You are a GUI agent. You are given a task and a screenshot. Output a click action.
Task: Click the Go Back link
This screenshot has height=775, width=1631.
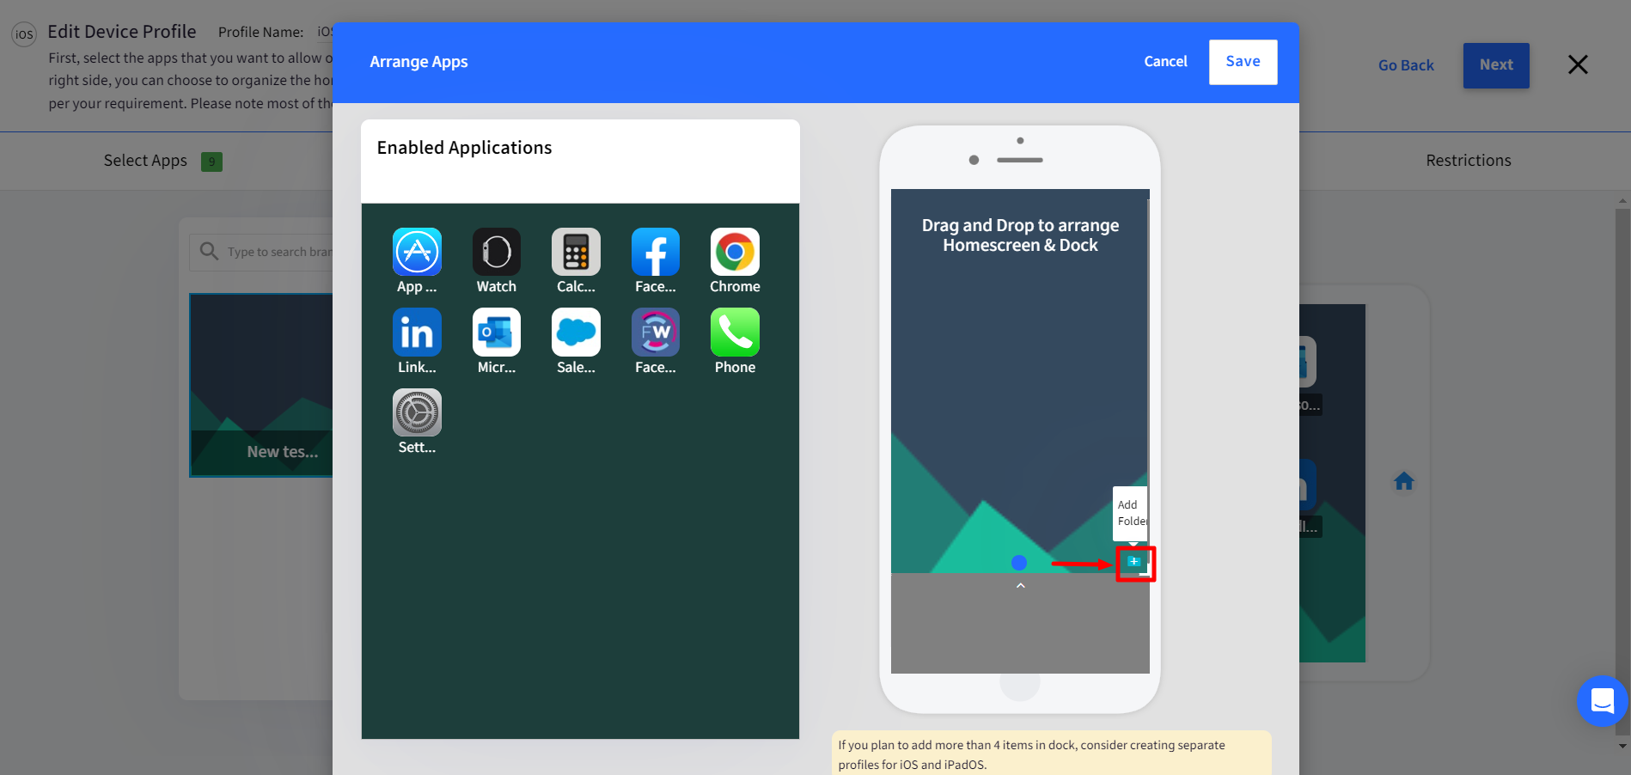(1406, 65)
